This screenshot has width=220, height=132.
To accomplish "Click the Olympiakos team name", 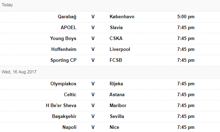I will 63,84.
